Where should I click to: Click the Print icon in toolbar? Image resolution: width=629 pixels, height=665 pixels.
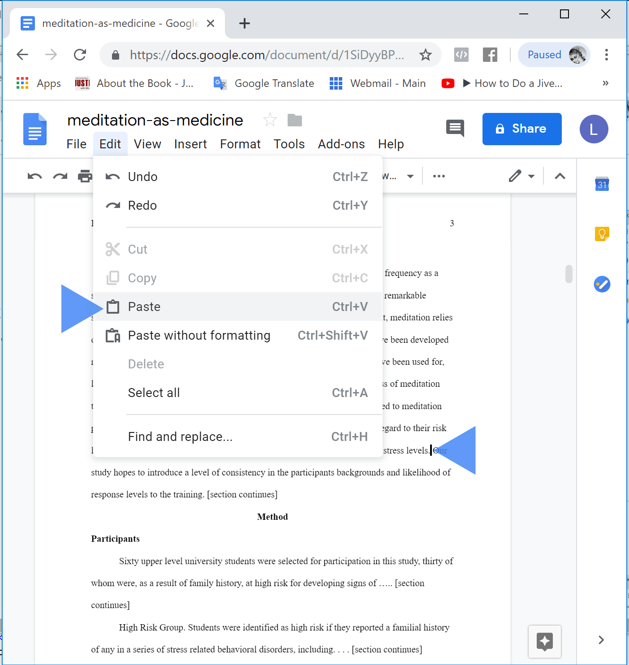coord(85,176)
